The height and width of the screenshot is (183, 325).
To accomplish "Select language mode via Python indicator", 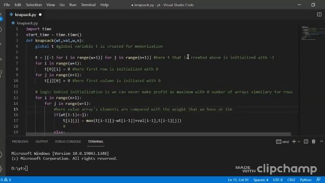I will [306, 179].
